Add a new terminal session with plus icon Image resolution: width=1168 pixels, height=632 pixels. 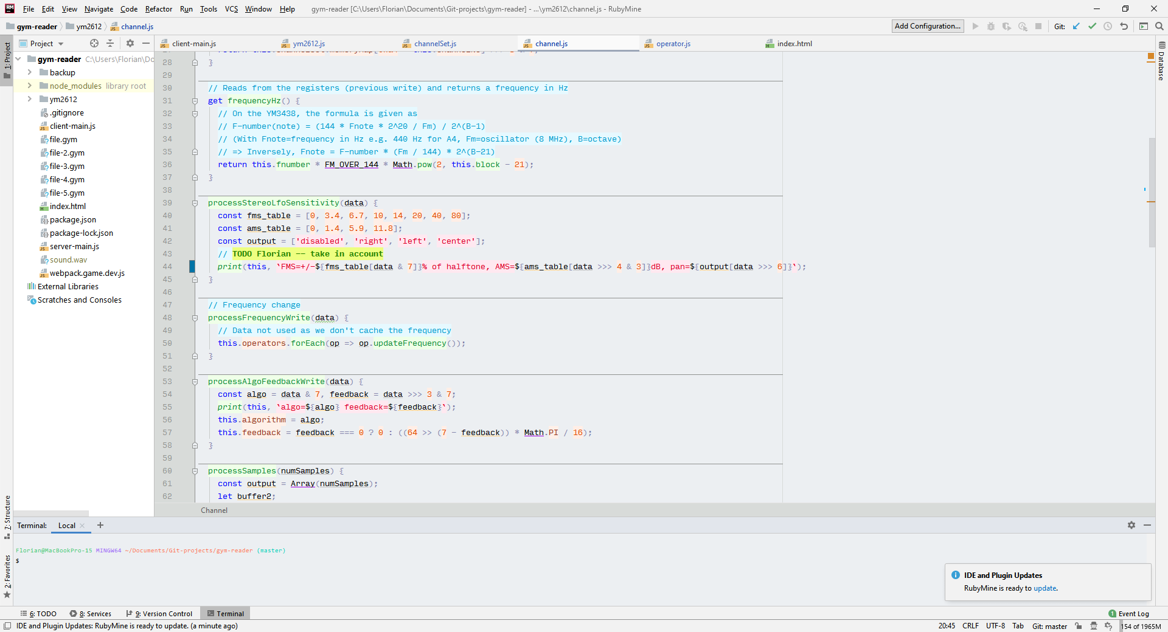click(x=100, y=525)
